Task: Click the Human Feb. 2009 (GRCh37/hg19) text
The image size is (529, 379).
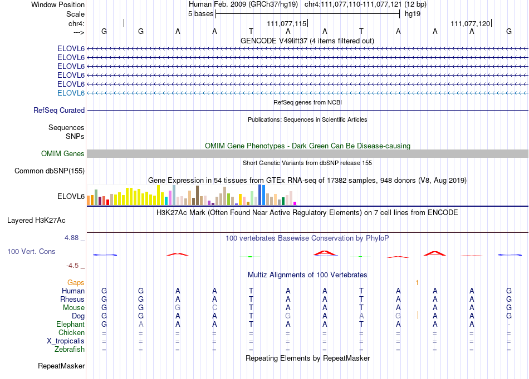Action: pos(243,4)
